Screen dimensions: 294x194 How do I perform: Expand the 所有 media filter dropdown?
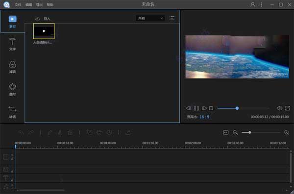click(x=150, y=18)
